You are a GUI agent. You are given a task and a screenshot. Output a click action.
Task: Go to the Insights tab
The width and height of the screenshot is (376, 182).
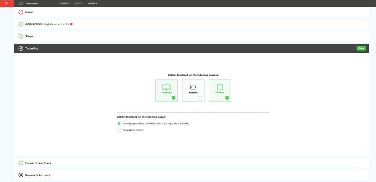(78, 3)
